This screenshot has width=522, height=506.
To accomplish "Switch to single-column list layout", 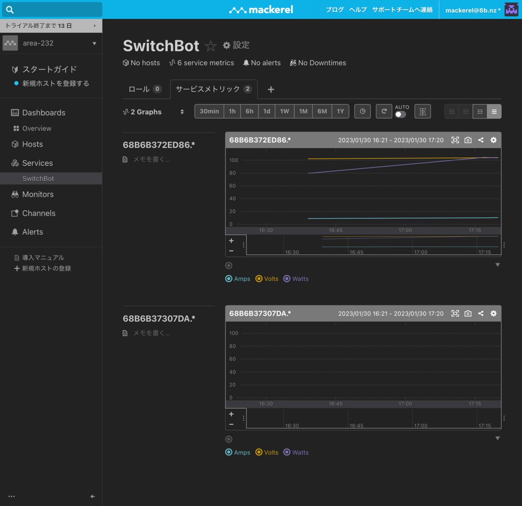I will pyautogui.click(x=494, y=112).
